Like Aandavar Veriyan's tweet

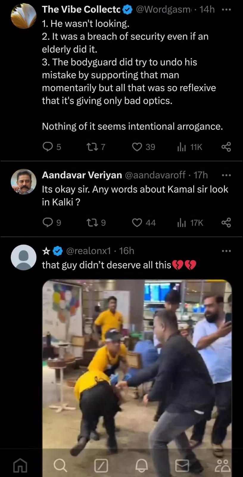tap(137, 223)
